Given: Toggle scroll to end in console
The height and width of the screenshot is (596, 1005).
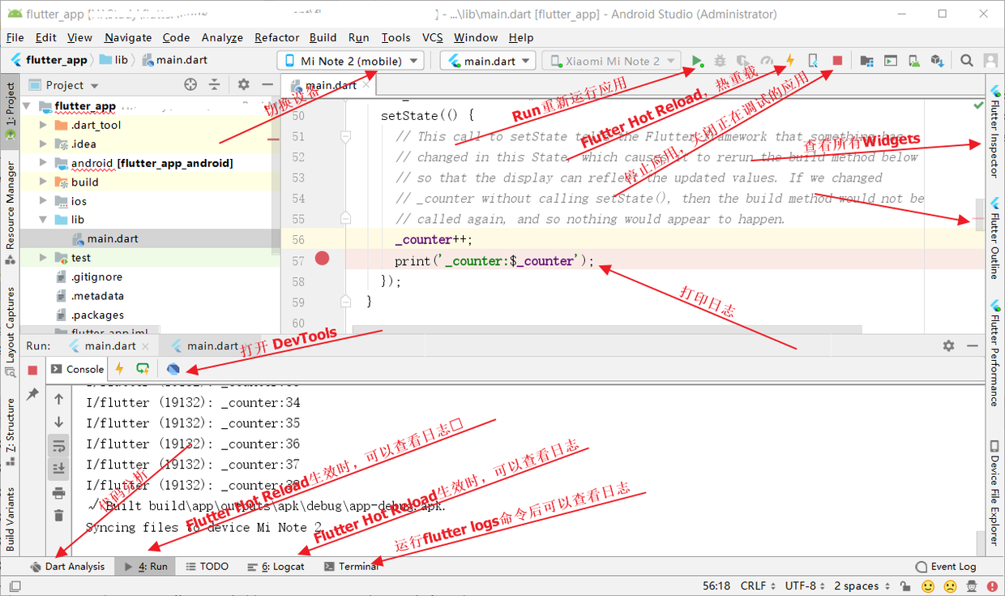Looking at the screenshot, I should (59, 468).
